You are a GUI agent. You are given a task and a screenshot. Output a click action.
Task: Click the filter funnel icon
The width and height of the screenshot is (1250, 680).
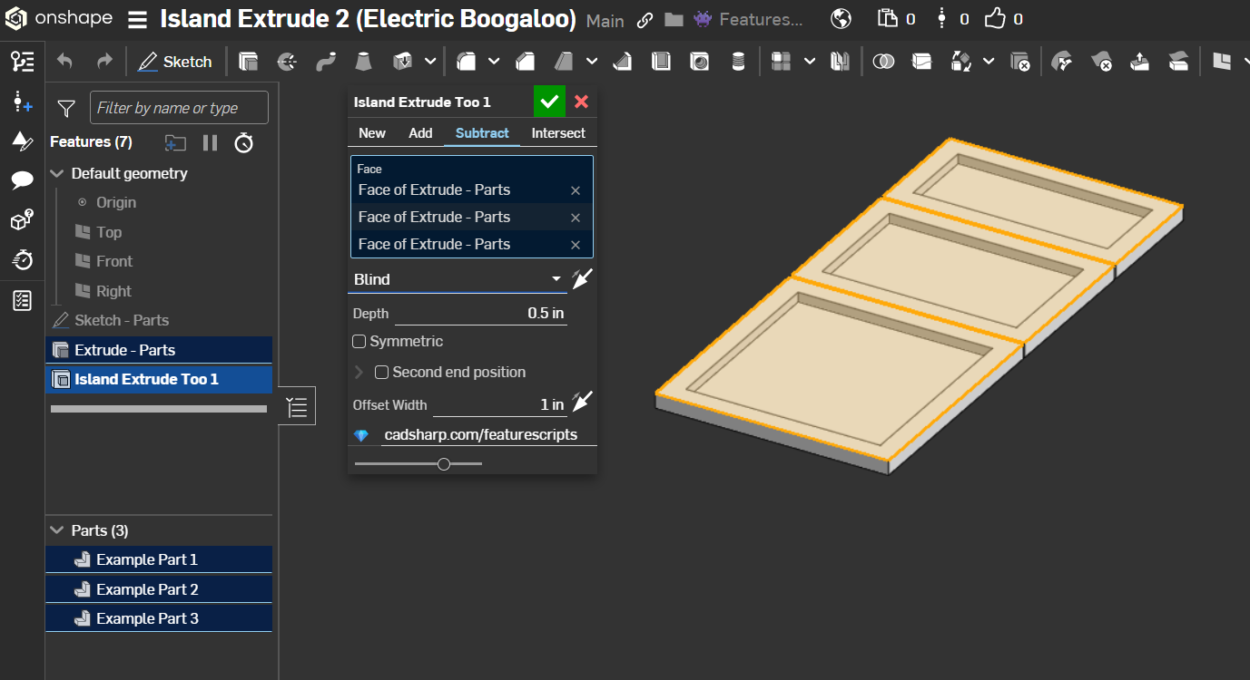(66, 109)
